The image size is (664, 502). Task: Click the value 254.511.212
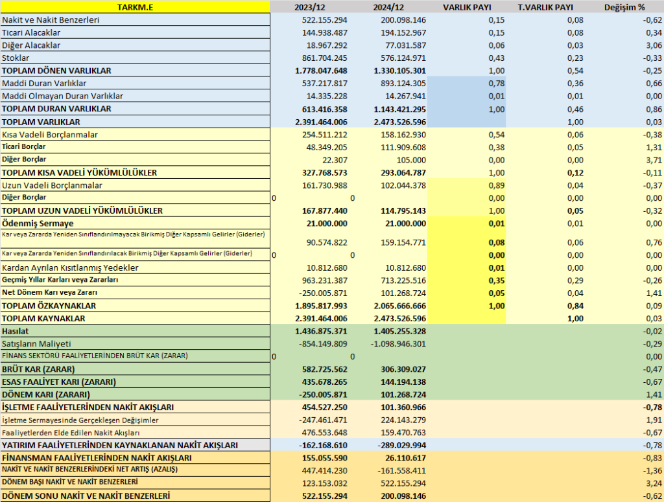[x=324, y=135]
